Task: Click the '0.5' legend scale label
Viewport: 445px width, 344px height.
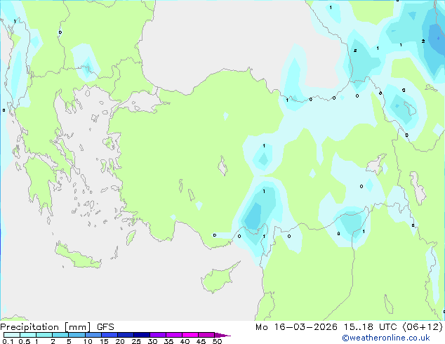Action: point(24,341)
